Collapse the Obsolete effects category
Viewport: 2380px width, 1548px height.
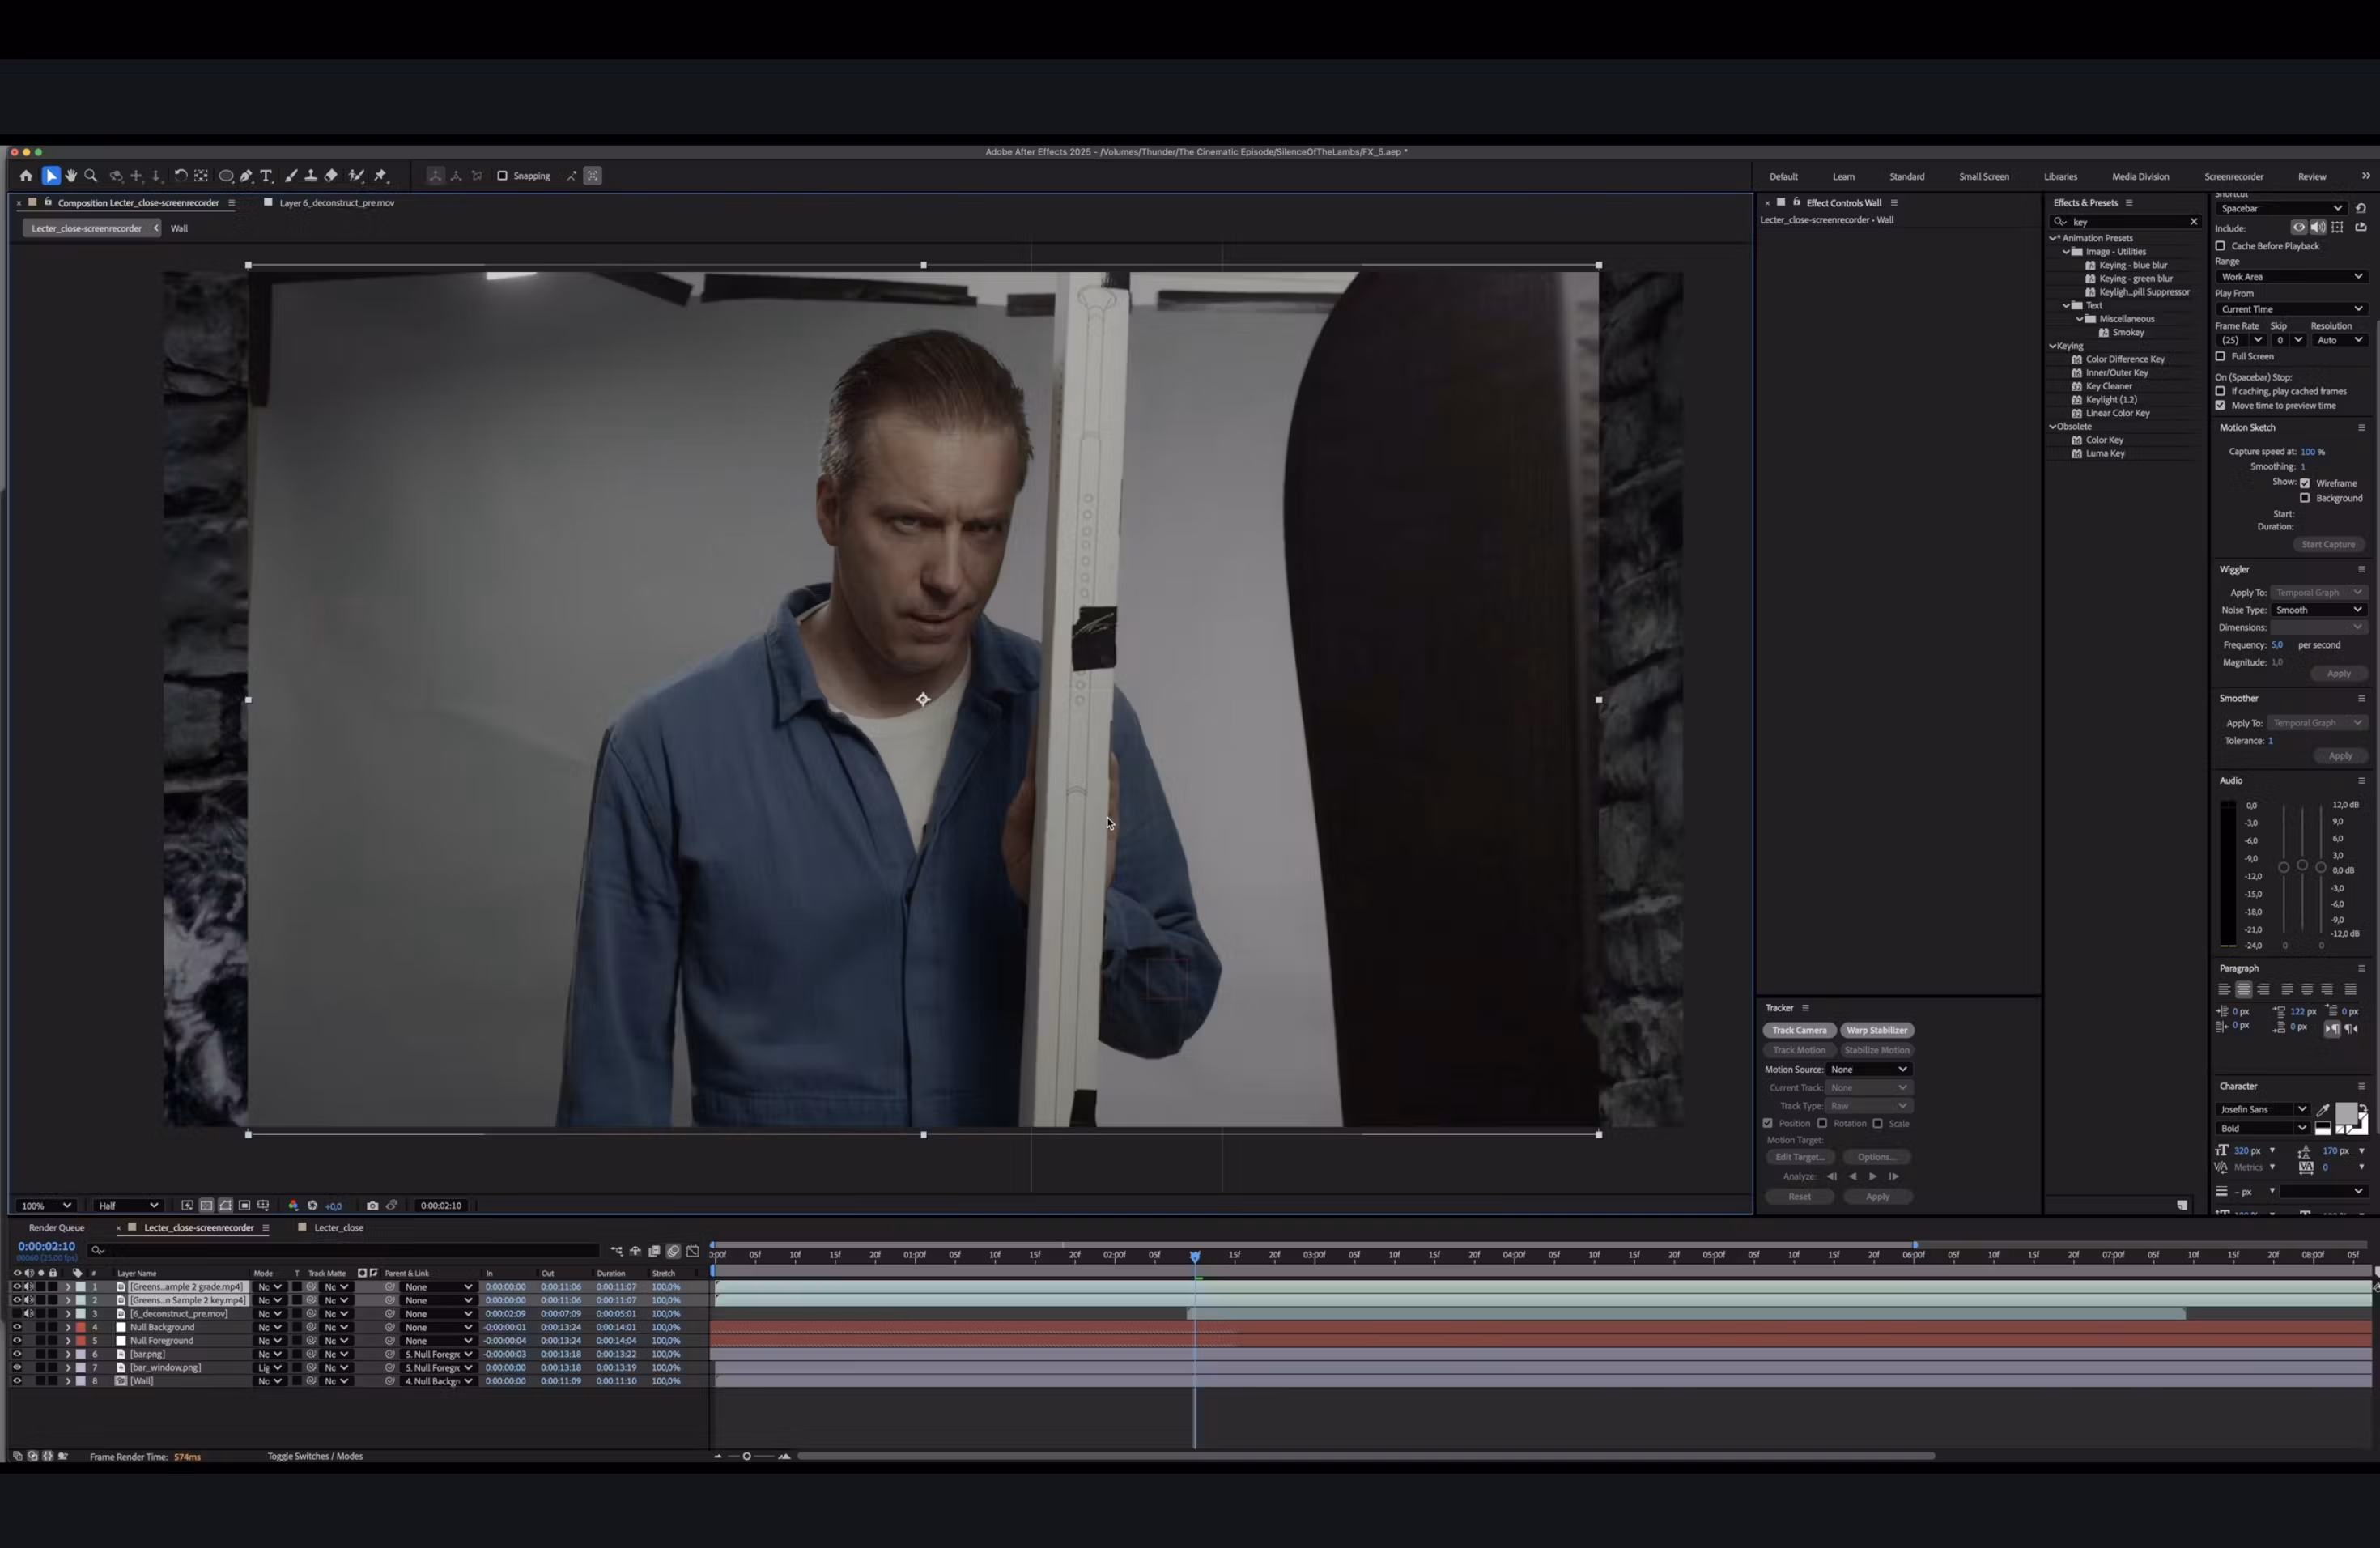[x=2053, y=426]
